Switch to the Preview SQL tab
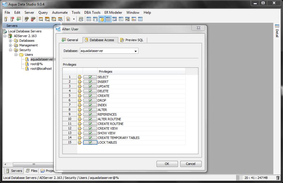 tap(132, 40)
